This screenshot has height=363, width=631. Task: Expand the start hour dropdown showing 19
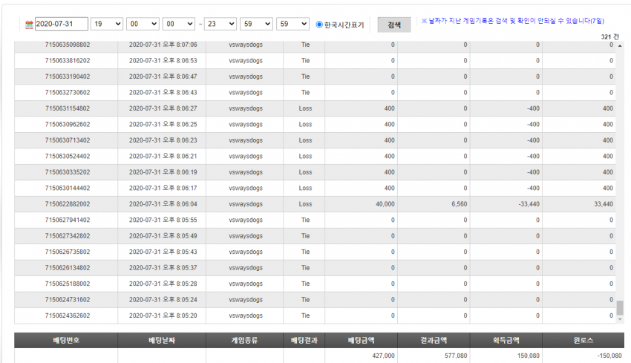click(107, 24)
